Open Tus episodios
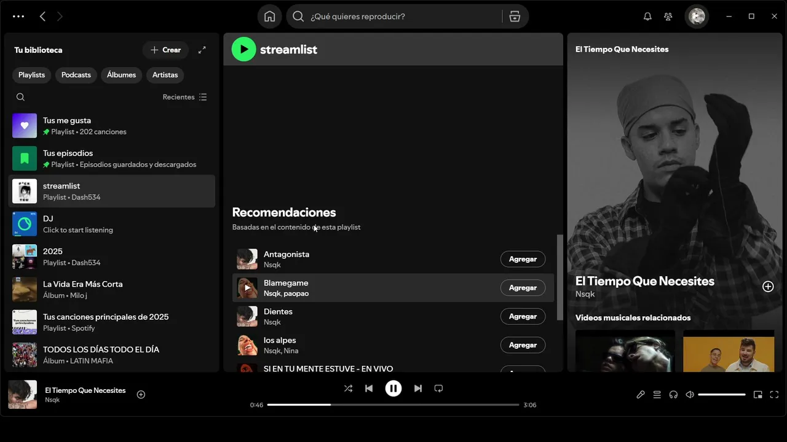Viewport: 787px width, 442px height. (x=112, y=158)
